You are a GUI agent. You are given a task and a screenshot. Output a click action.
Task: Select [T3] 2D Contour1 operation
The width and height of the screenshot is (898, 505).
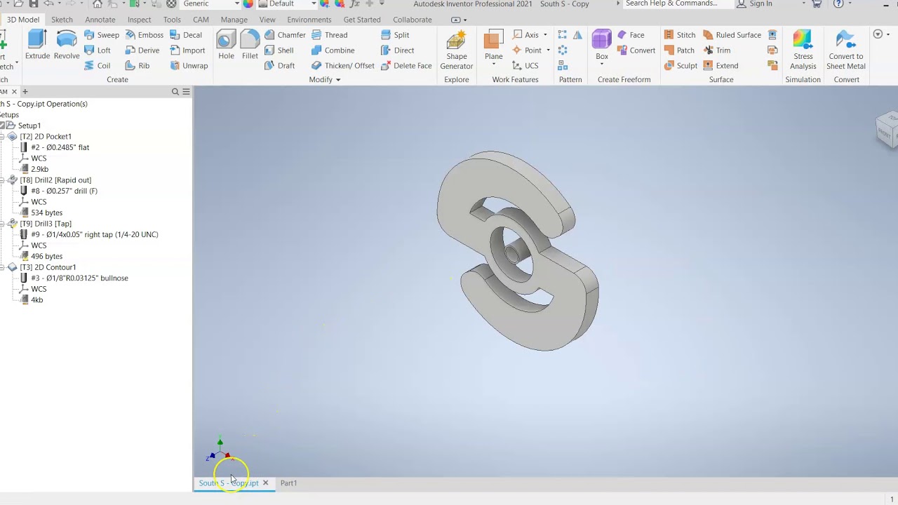click(48, 267)
